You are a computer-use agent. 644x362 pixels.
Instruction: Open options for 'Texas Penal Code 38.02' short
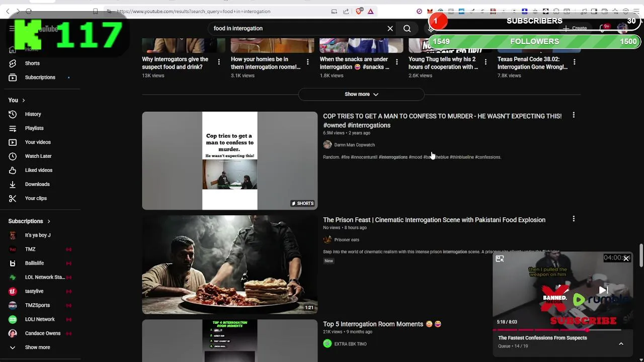574,62
